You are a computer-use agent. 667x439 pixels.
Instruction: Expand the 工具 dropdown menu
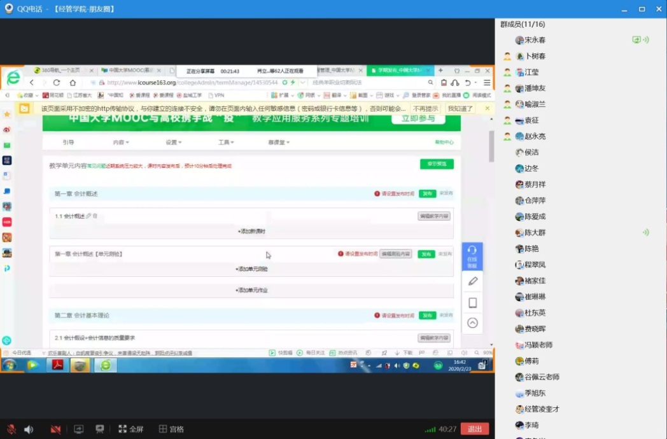tap(225, 143)
